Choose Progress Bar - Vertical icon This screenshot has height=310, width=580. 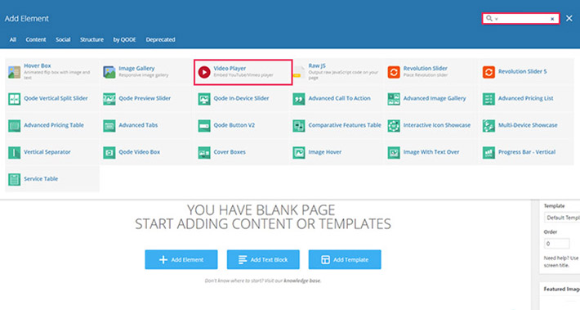pos(489,152)
